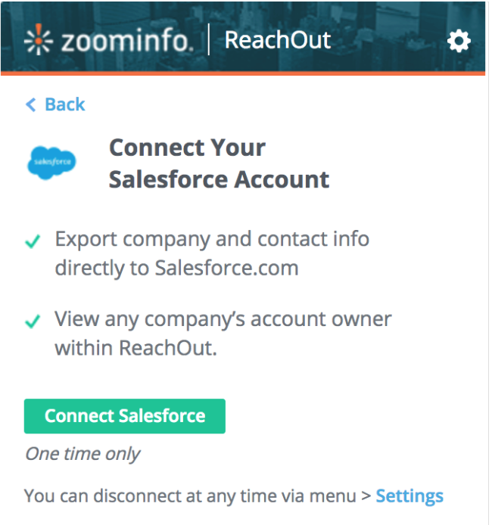
Task: Click the Salesforce.com text in first bullet
Action: [x=226, y=268]
